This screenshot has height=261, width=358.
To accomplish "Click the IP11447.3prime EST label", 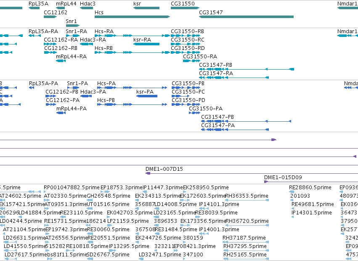I will click(163, 188).
